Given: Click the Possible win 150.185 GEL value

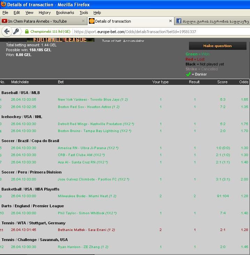Looking at the screenshot, I should [x=40, y=50].
